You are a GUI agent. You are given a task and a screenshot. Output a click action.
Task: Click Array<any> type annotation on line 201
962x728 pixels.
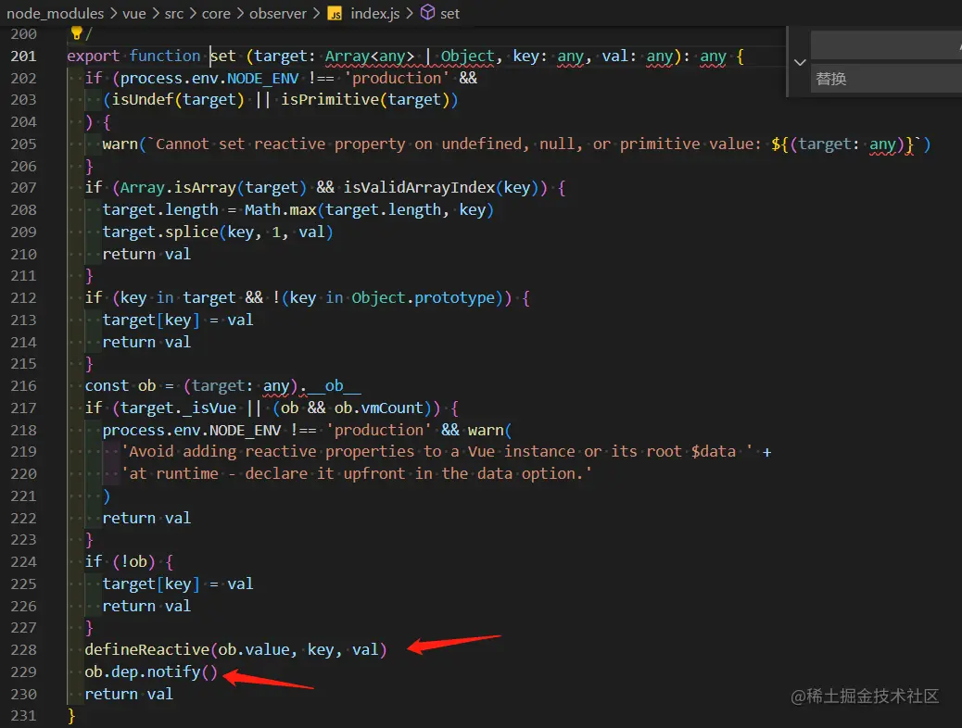pyautogui.click(x=370, y=56)
